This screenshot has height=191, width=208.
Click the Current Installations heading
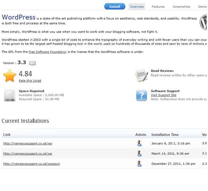(25, 121)
